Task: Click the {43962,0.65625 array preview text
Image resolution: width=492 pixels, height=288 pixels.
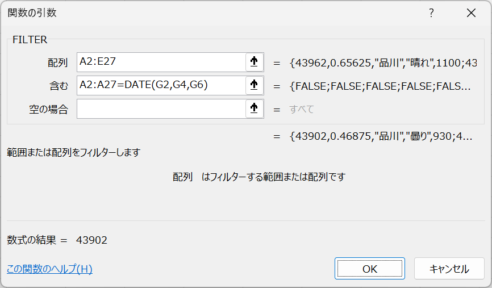Action: click(383, 62)
